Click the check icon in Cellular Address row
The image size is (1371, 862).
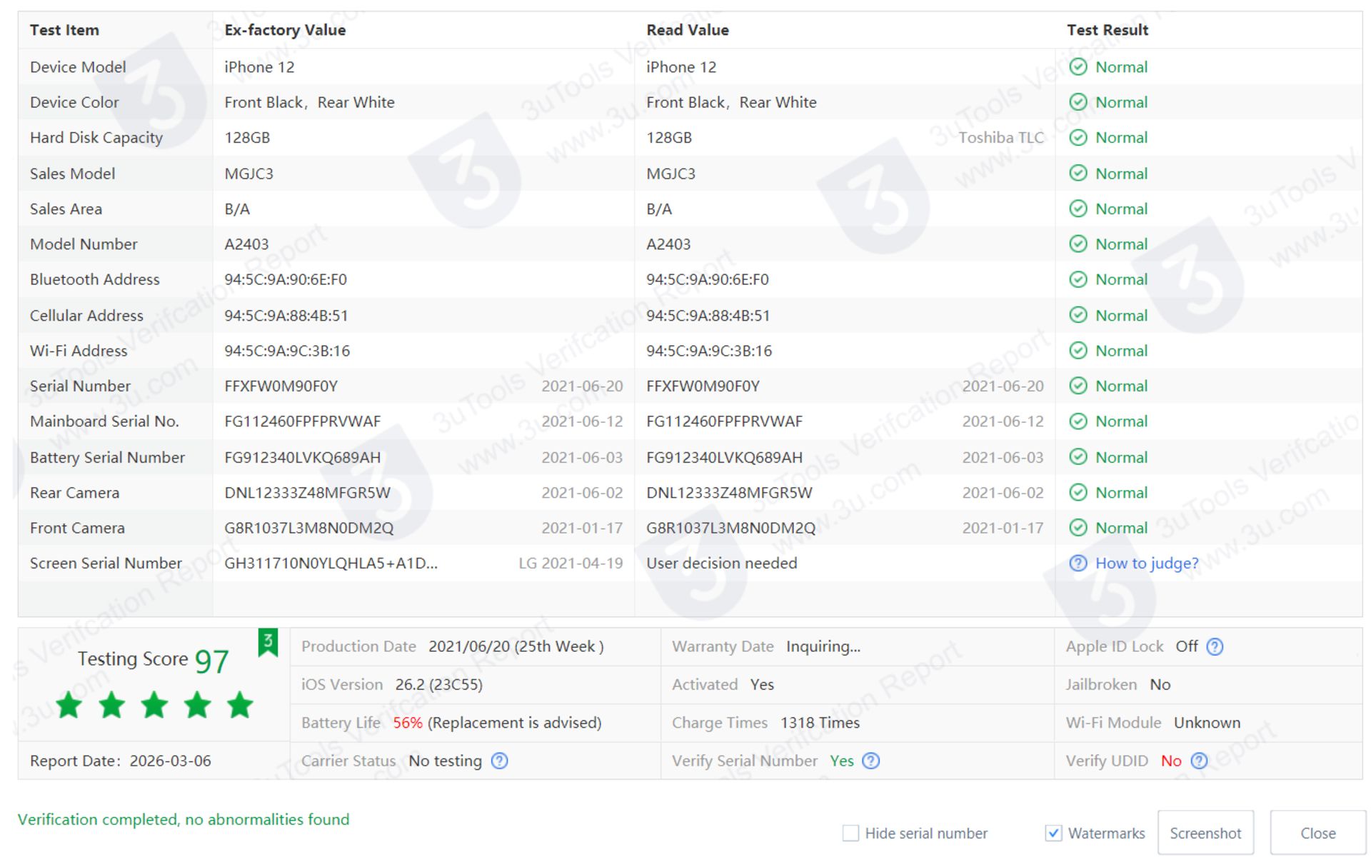1078,315
